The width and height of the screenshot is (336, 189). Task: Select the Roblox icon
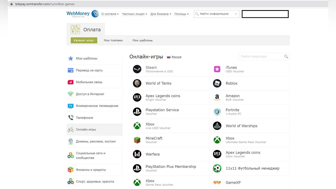click(217, 83)
